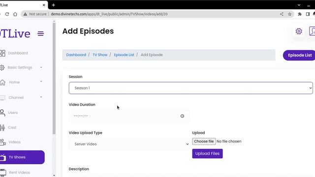This screenshot has height=177, width=315.
Task: Expand the Channel submenu arrow
Action: (41, 97)
